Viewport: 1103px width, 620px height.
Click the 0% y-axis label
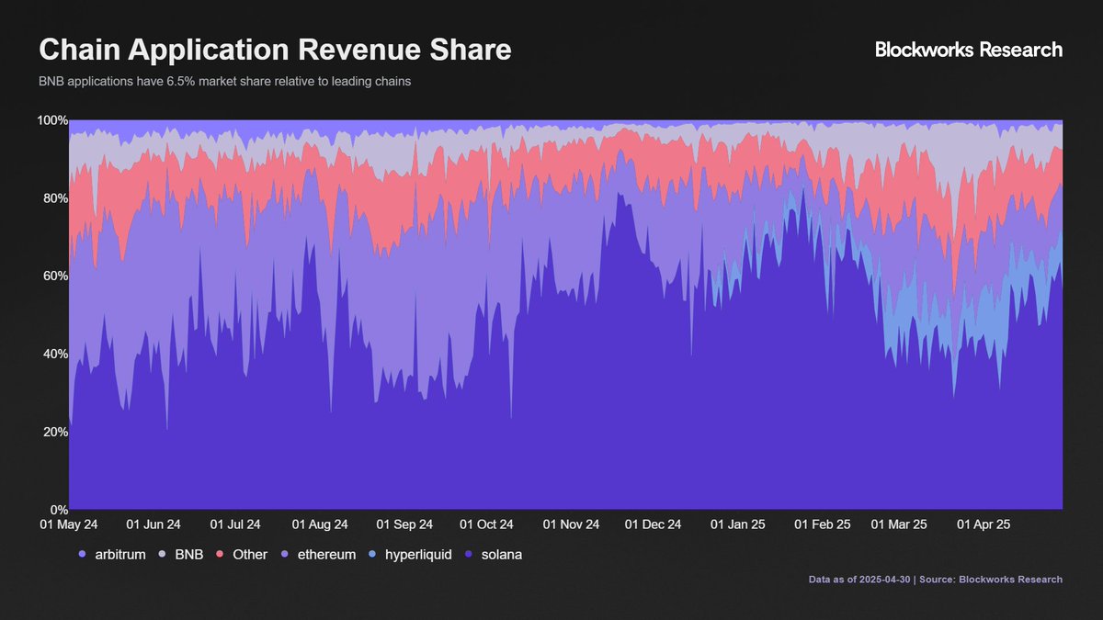pos(57,510)
